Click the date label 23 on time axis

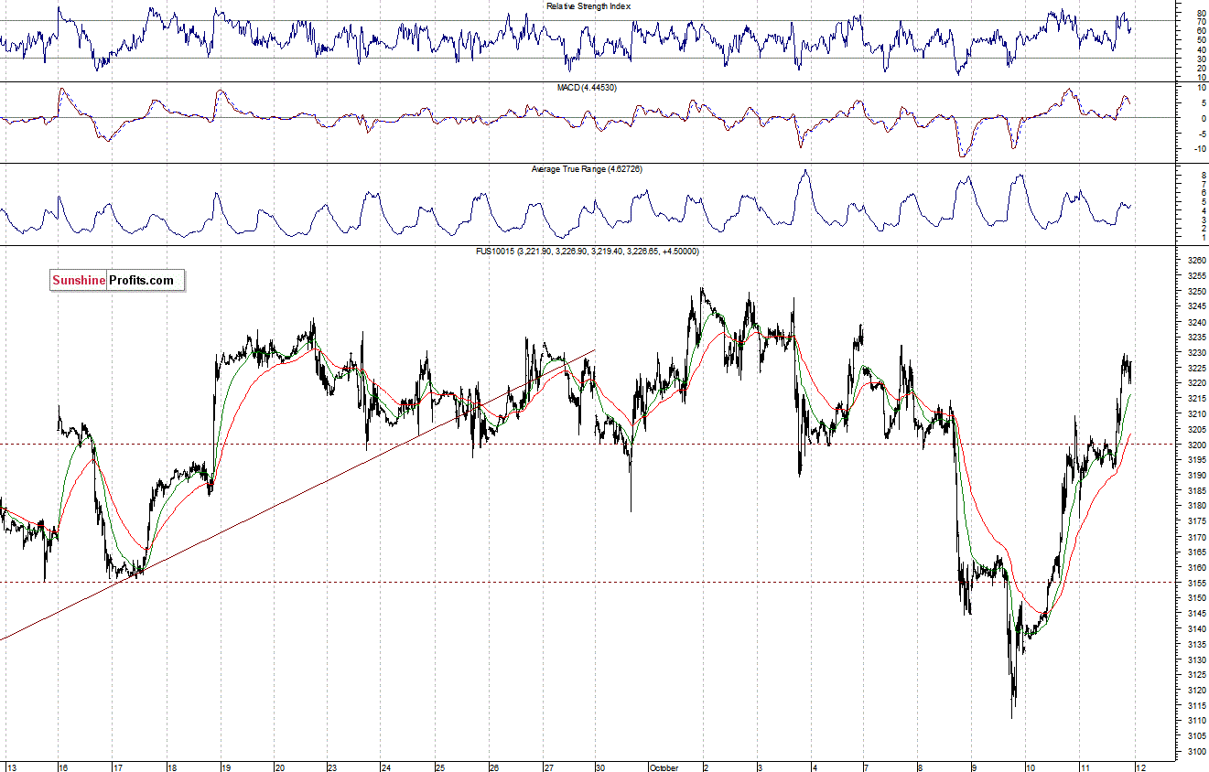coord(333,767)
